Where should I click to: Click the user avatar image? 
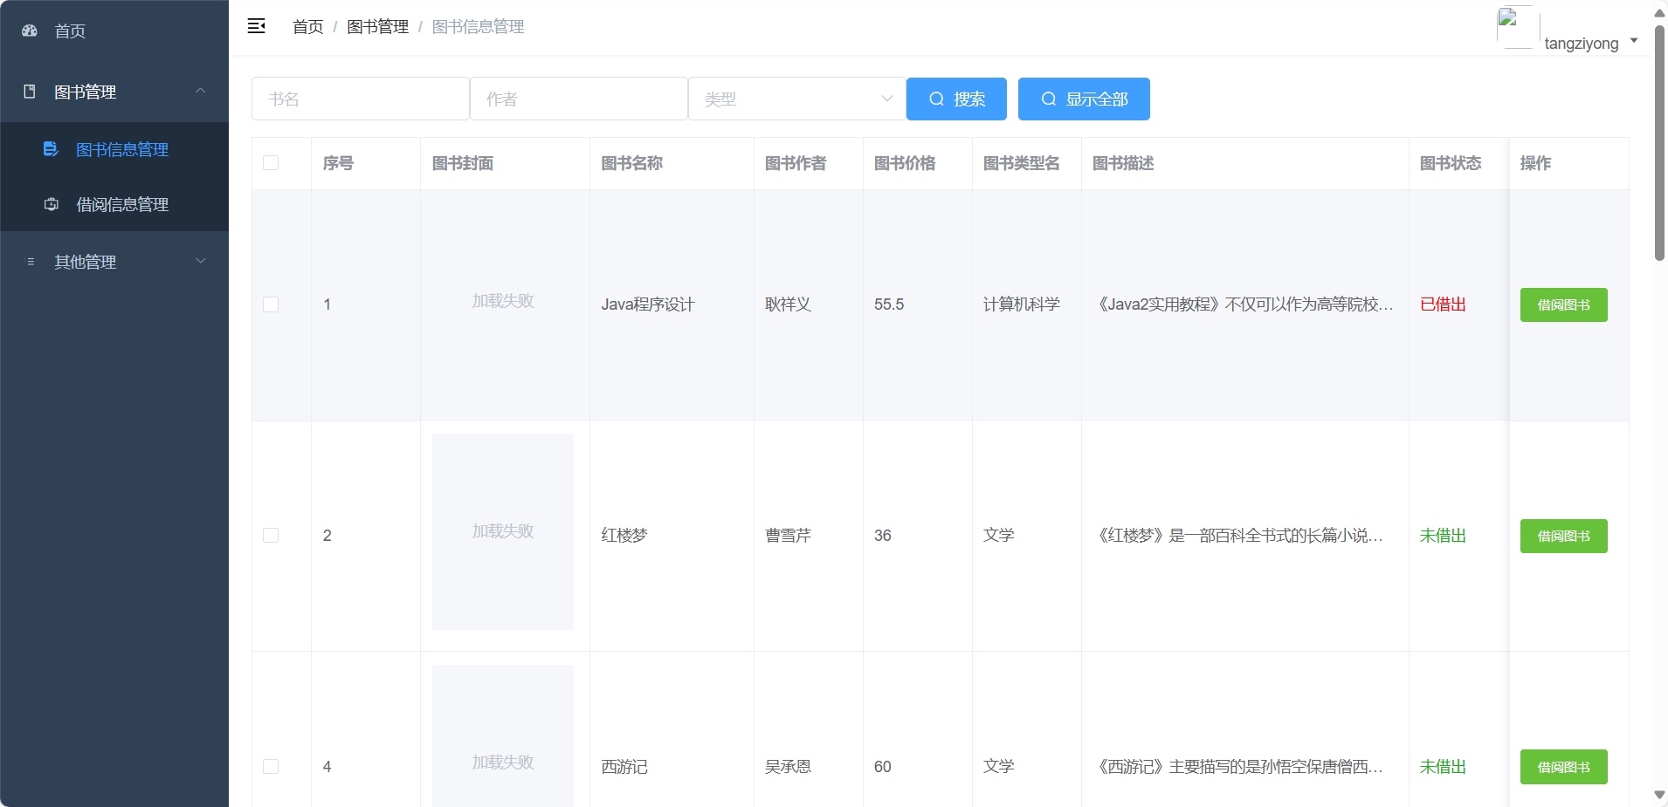coord(1518,27)
